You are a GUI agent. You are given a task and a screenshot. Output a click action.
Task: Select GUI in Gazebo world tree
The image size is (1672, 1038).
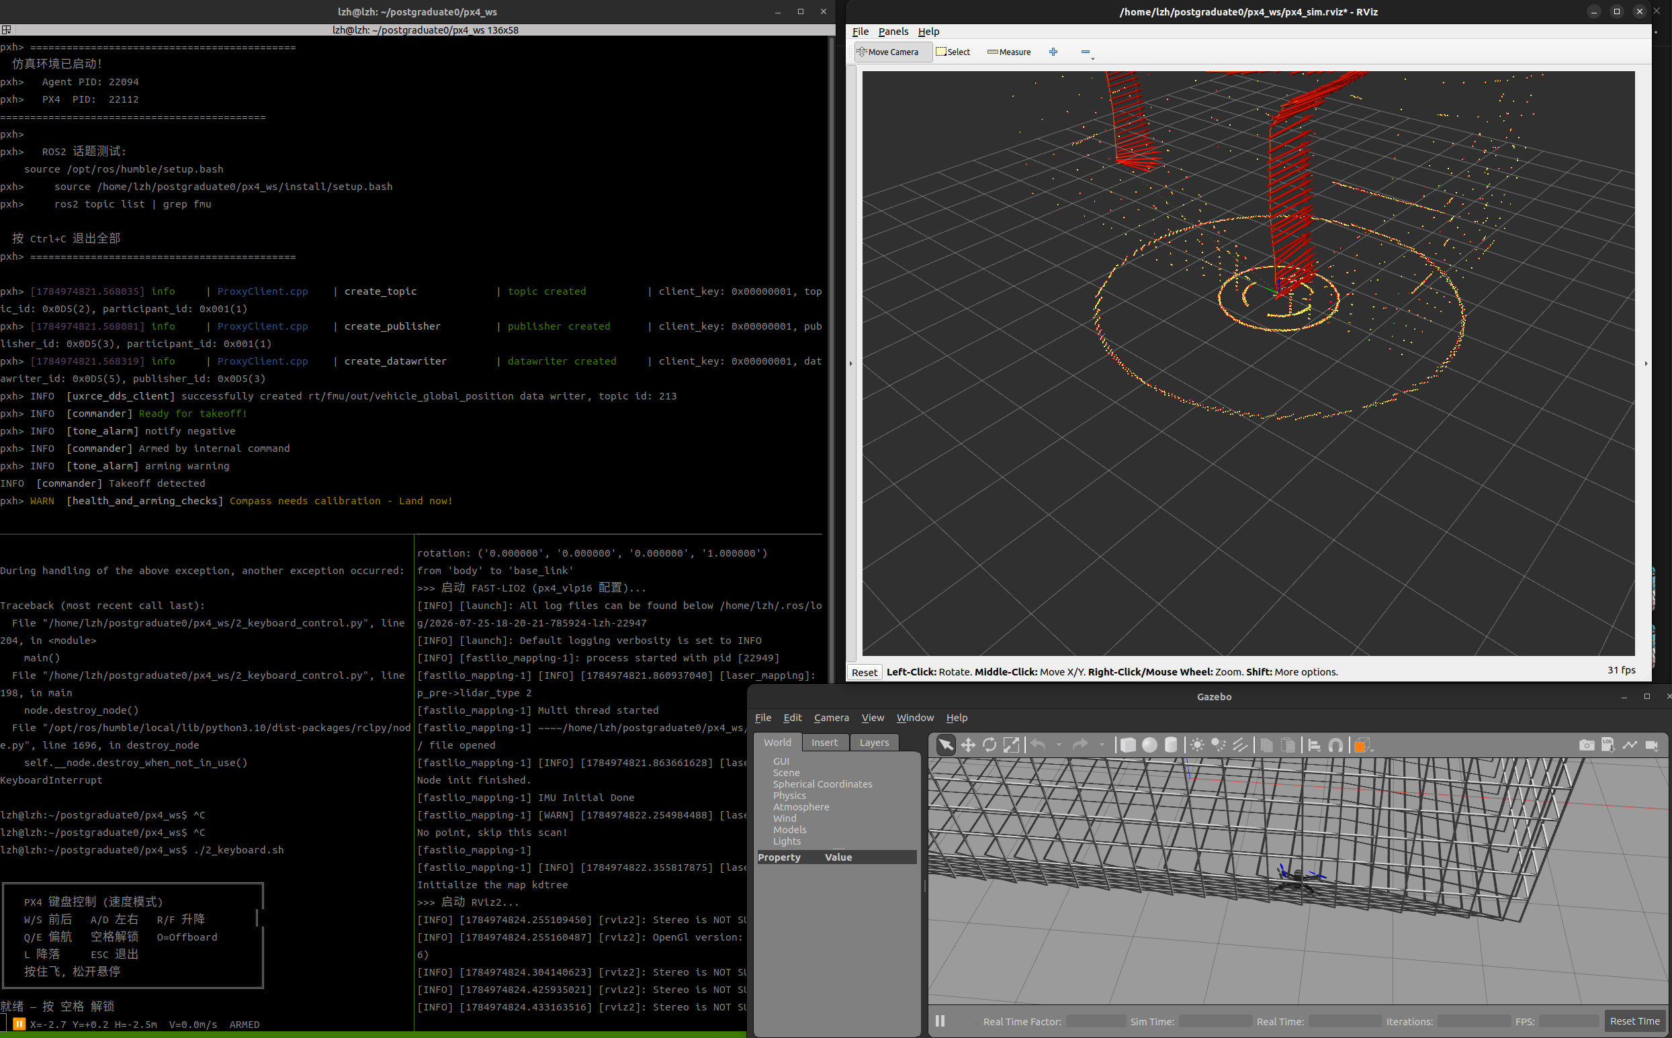(x=781, y=761)
